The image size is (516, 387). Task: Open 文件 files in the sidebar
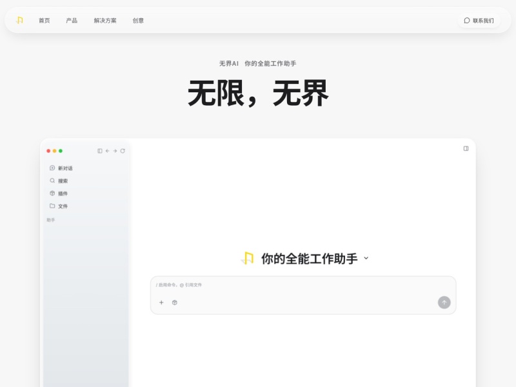(x=59, y=206)
